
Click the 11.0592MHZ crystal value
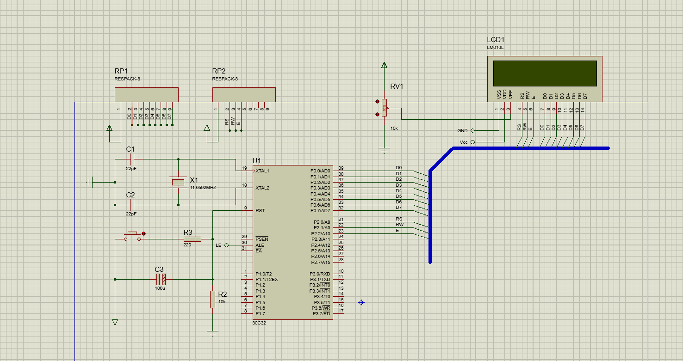pyautogui.click(x=203, y=188)
